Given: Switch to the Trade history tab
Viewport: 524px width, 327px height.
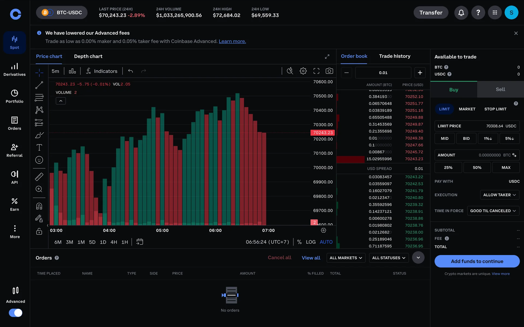Looking at the screenshot, I should (x=395, y=56).
